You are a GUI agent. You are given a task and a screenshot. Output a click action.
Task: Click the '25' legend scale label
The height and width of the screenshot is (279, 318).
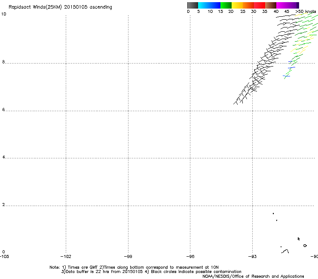pos(243,12)
